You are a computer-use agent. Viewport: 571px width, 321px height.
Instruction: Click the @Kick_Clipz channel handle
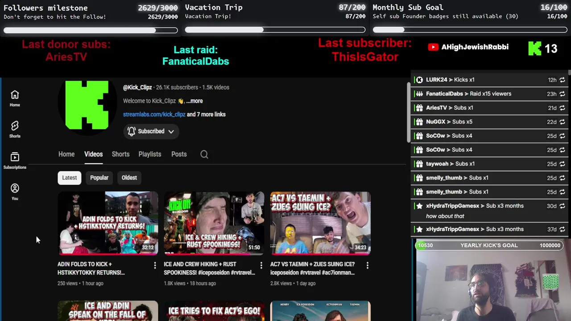[x=137, y=87]
